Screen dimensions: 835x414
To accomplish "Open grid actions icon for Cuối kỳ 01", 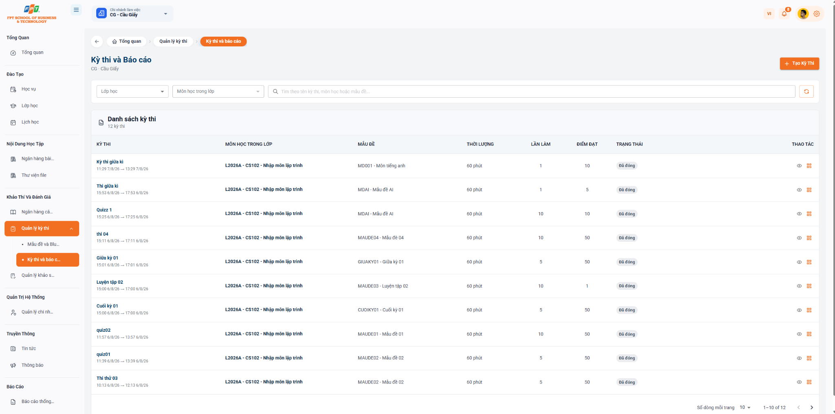I will pos(809,310).
